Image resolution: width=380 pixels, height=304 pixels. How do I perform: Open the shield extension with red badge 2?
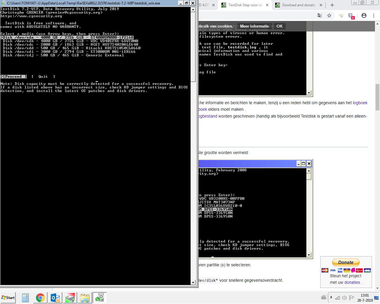(x=351, y=16)
